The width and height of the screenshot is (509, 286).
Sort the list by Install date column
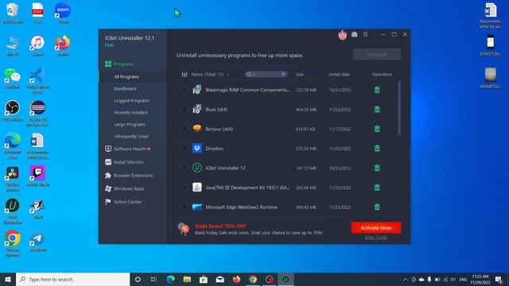coord(340,75)
